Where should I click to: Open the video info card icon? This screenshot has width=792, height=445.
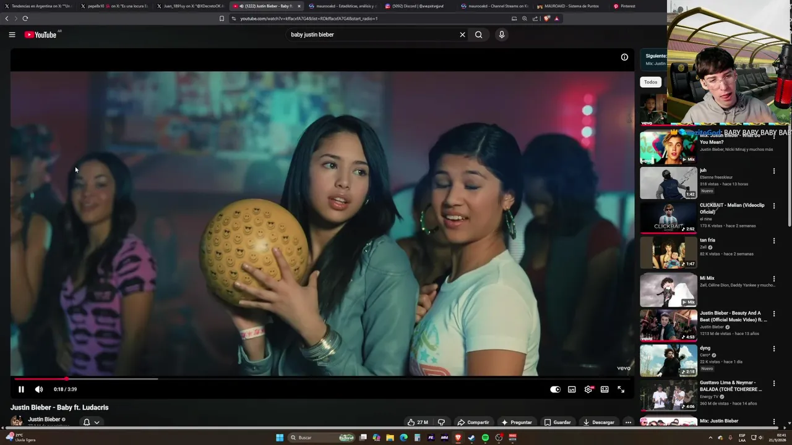click(624, 57)
